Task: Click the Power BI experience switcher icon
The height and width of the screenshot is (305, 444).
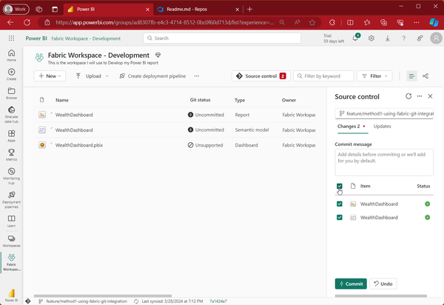Action: tap(11, 295)
